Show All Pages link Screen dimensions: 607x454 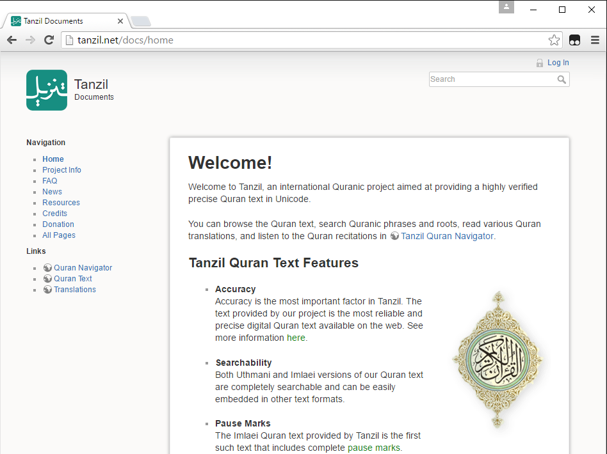tap(59, 235)
